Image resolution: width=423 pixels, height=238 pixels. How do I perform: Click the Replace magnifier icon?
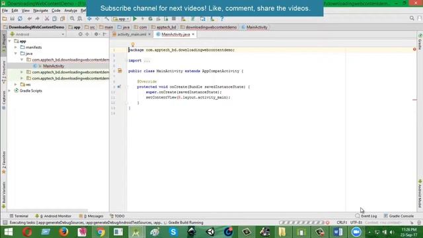[x=80, y=19]
